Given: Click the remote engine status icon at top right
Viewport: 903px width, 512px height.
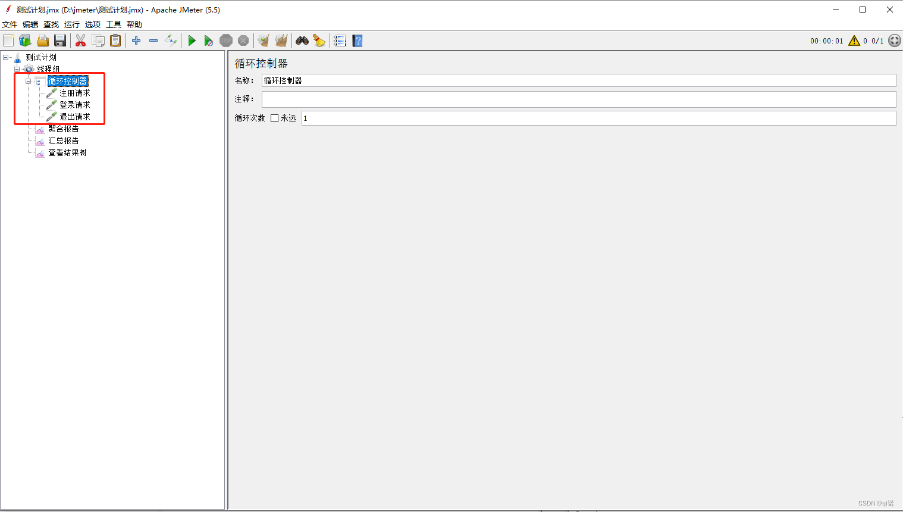Looking at the screenshot, I should [895, 40].
